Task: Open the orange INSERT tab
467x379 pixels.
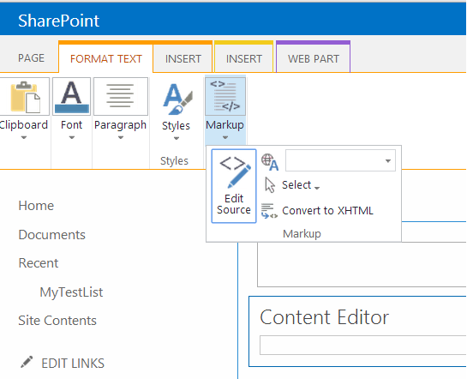Action: point(183,58)
